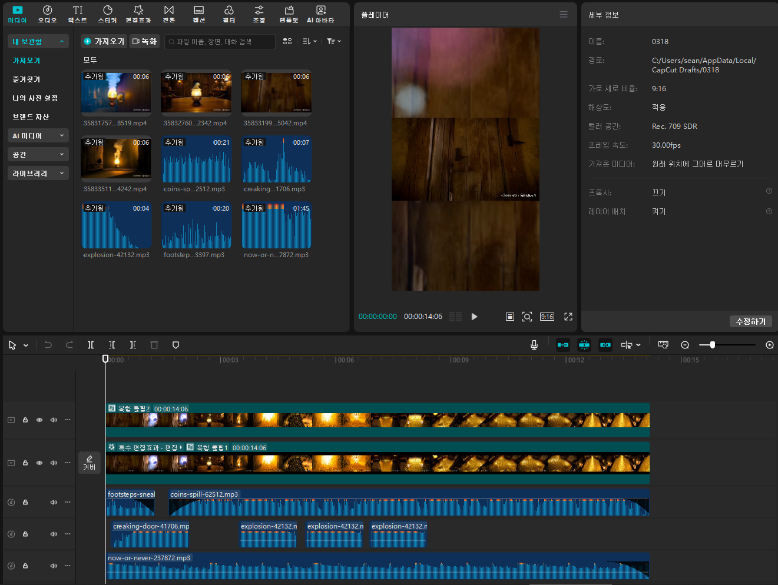Mute the creaking-door audio track
The width and height of the screenshot is (778, 585).
pos(54,534)
